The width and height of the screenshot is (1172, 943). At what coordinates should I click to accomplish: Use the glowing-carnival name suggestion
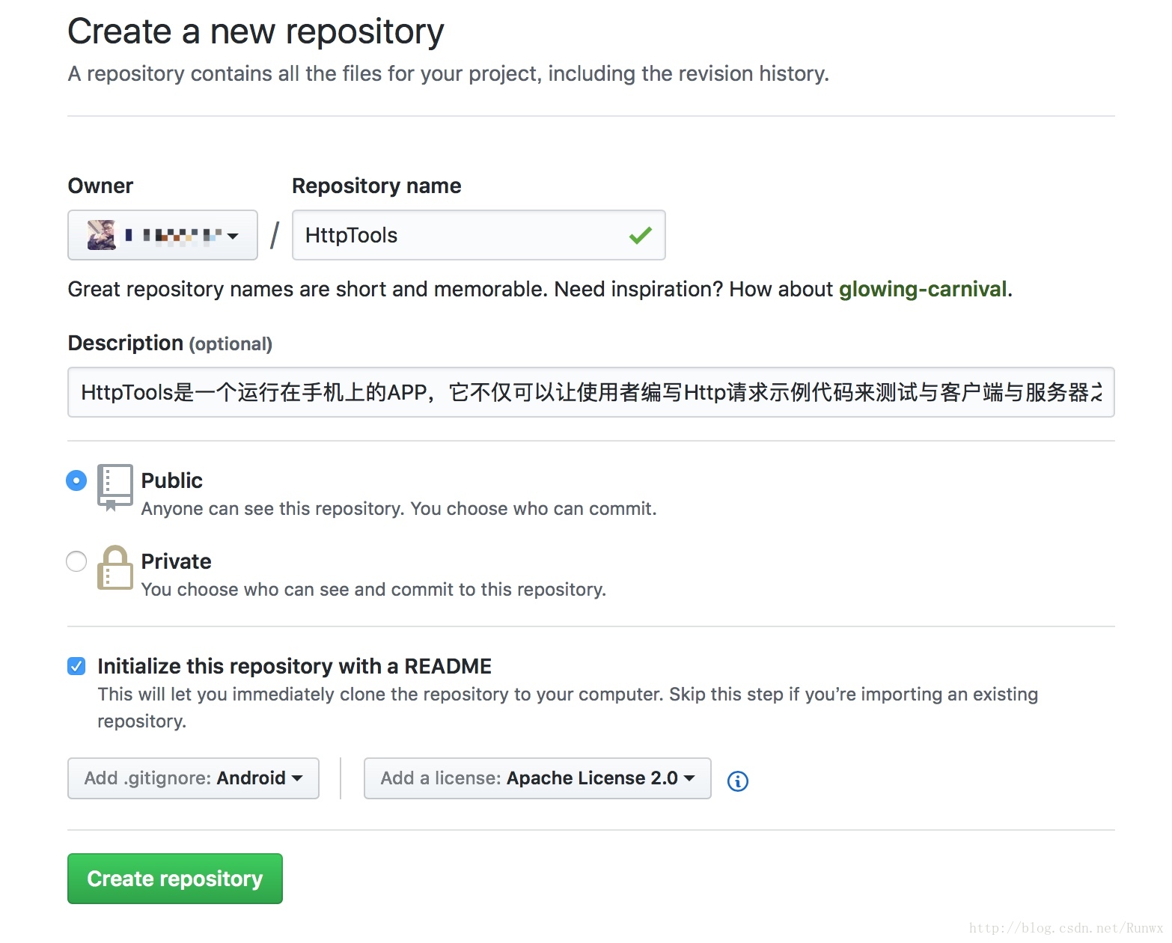[923, 289]
